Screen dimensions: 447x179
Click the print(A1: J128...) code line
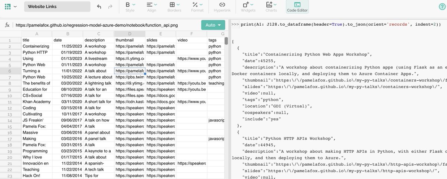340,24
